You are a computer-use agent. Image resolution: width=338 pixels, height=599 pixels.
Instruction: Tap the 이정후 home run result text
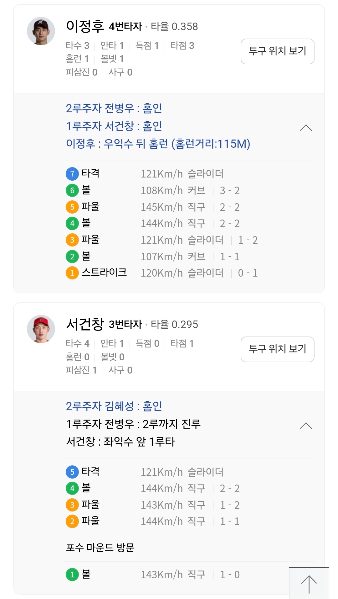point(158,144)
